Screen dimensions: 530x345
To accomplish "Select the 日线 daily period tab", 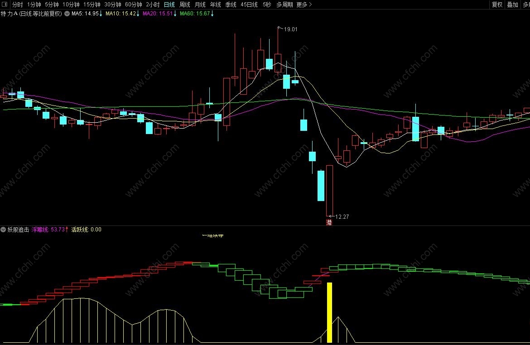I will (x=169, y=5).
